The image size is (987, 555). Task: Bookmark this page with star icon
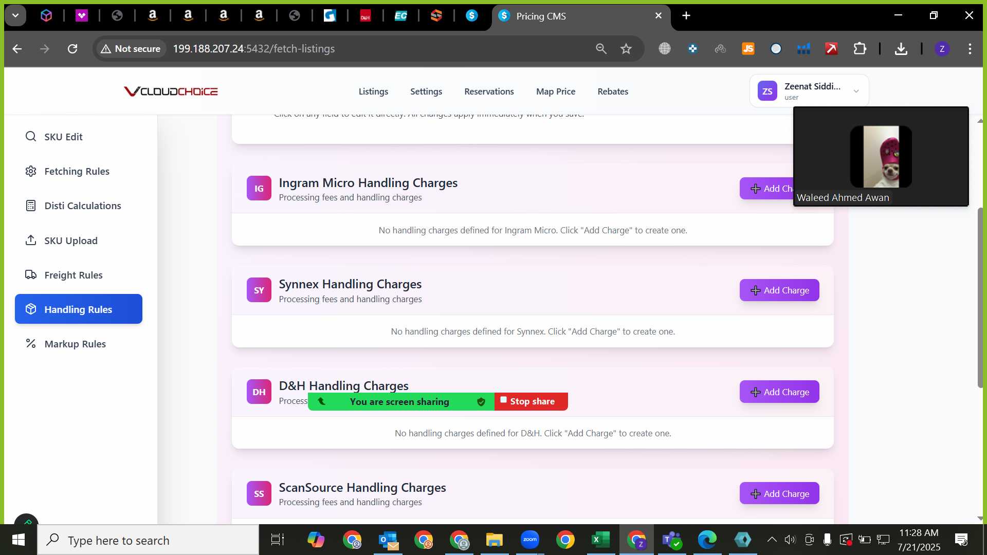click(x=626, y=49)
